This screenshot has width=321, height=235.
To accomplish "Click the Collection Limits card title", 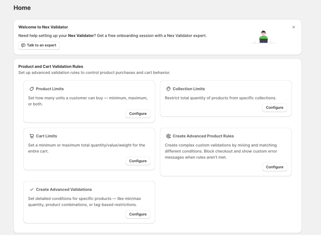I will pos(189,89).
